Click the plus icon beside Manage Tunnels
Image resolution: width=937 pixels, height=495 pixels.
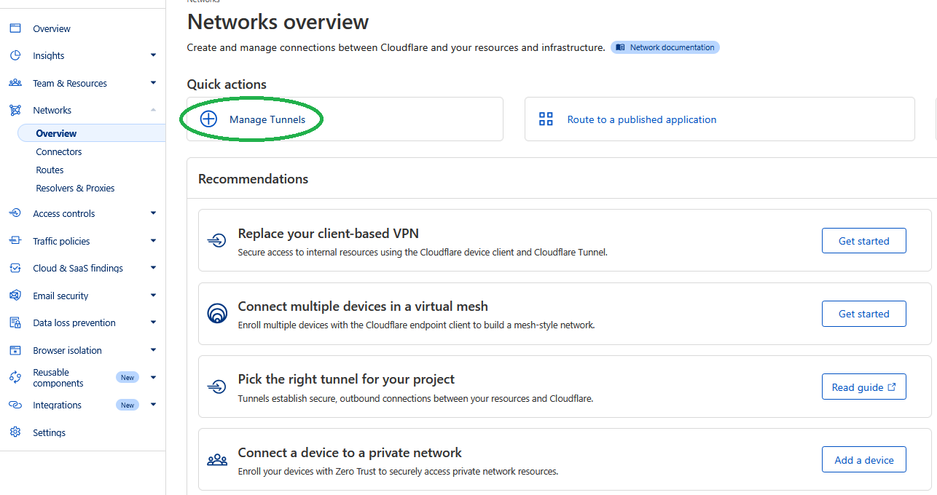[x=208, y=119]
